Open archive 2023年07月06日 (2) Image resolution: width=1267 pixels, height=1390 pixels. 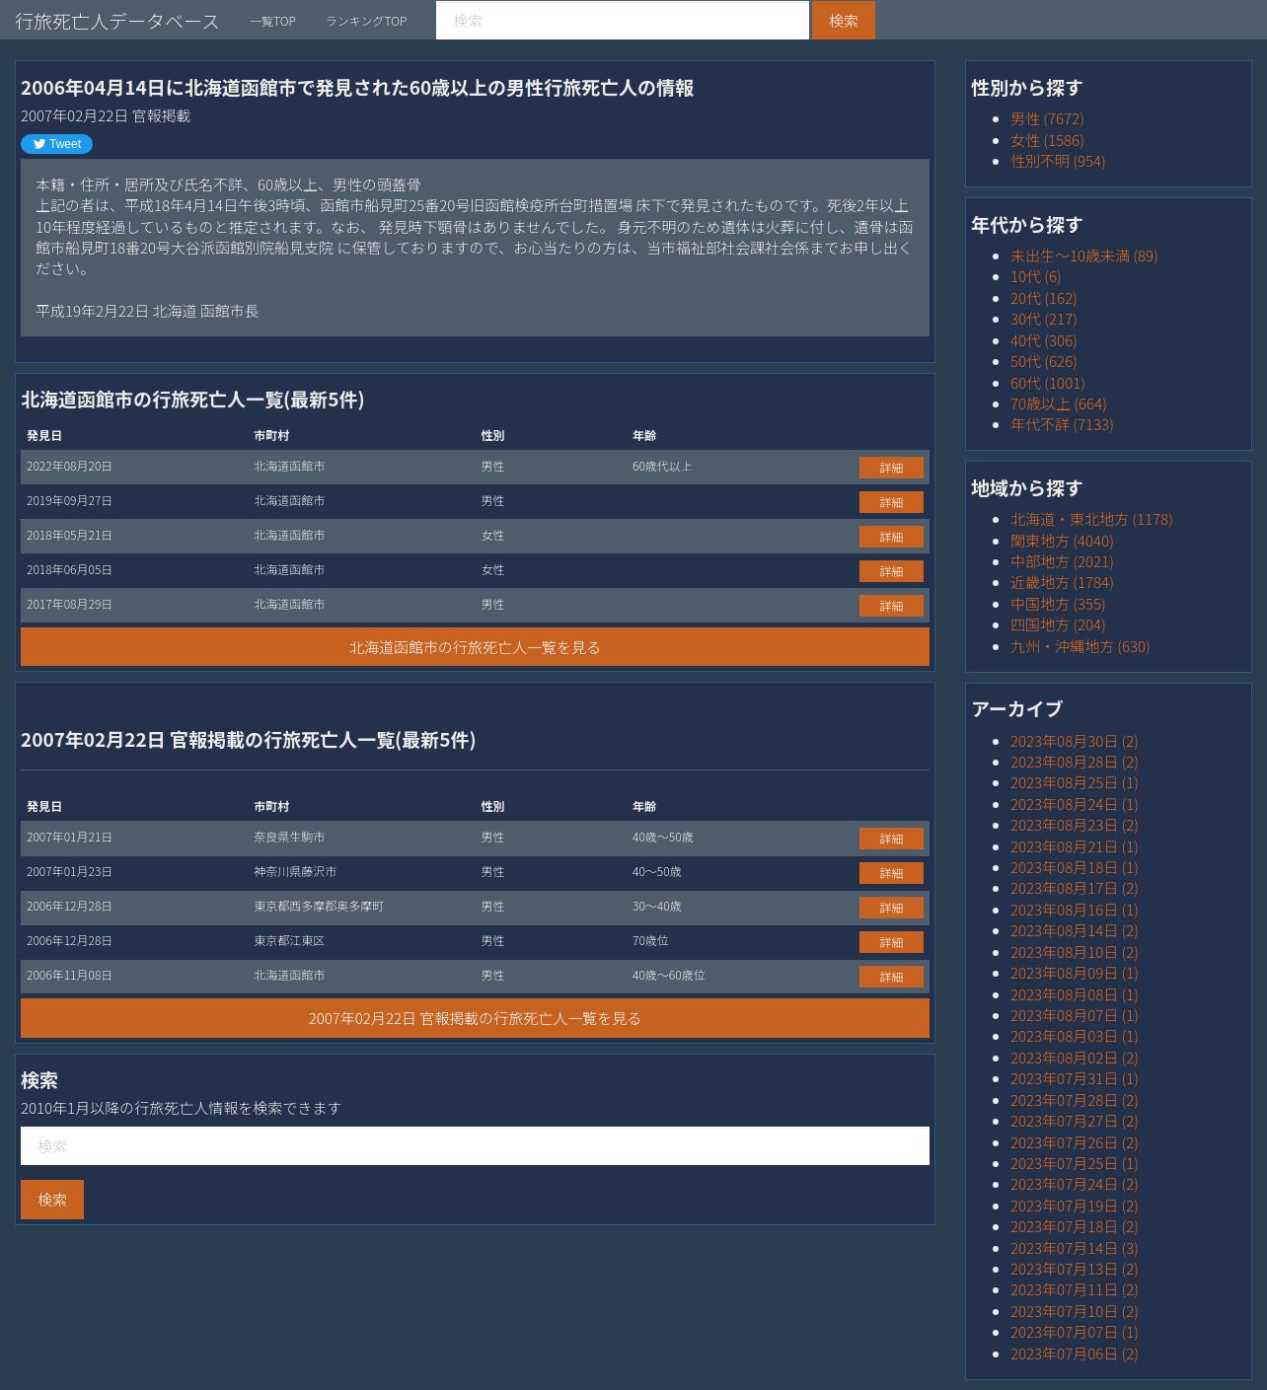tap(1075, 1353)
